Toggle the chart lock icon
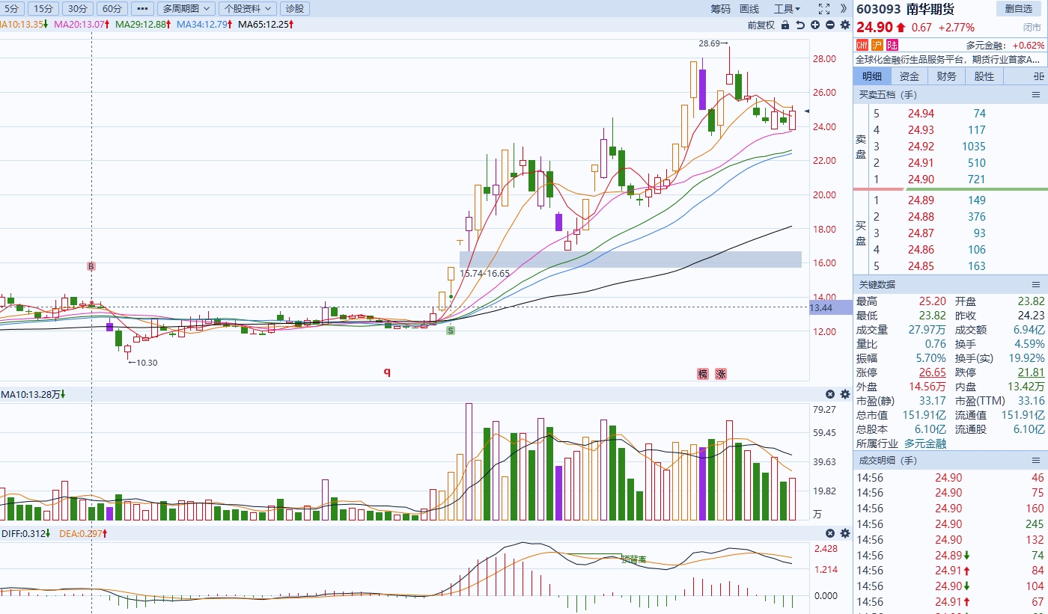The width and height of the screenshot is (1048, 614). coord(785,25)
